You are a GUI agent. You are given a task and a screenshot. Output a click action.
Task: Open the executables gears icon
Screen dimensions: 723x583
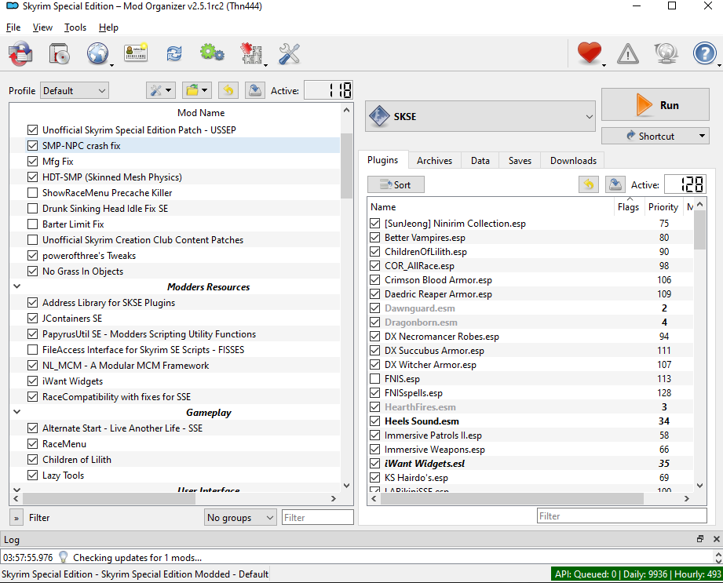click(211, 53)
